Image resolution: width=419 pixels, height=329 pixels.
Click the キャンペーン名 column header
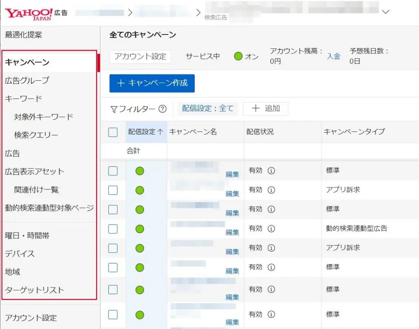(193, 132)
